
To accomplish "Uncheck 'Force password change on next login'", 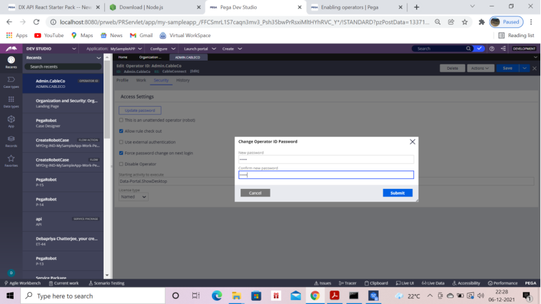I will pos(121,153).
